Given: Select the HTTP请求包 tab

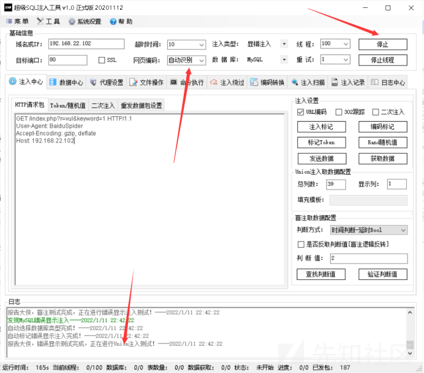Looking at the screenshot, I should click(x=29, y=105).
